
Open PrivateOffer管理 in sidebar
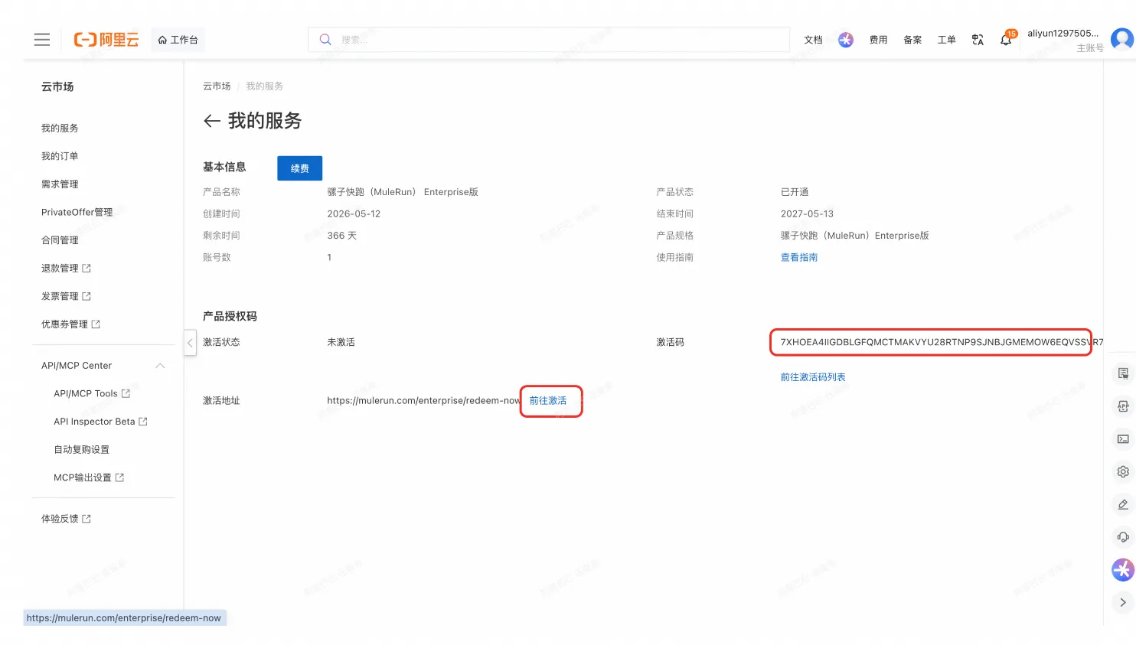[77, 213]
